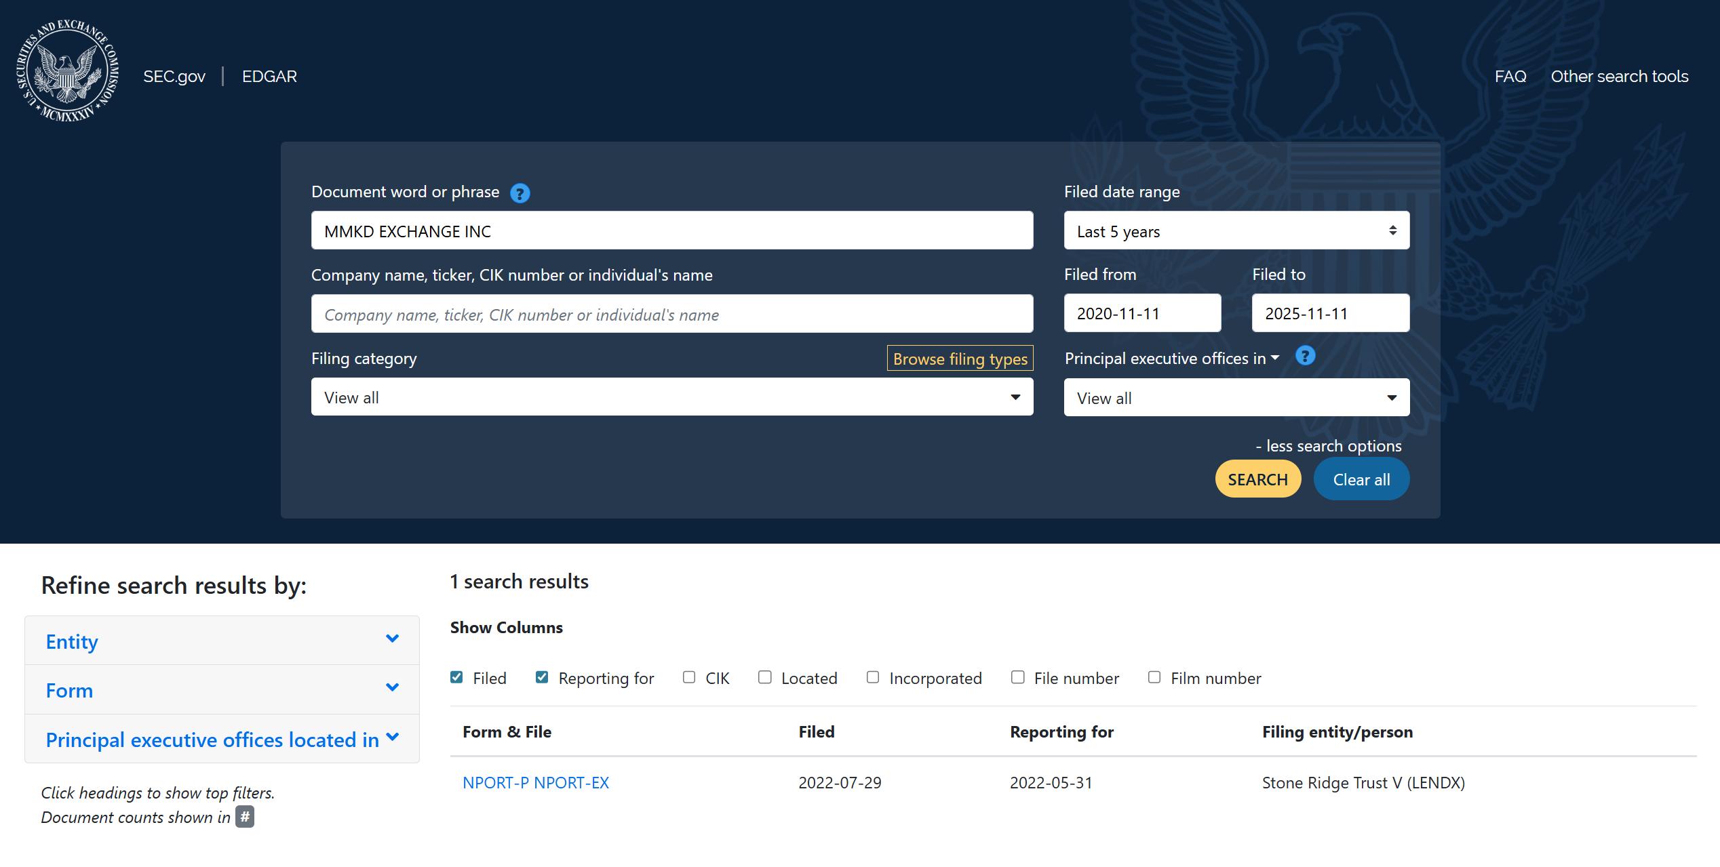Open the EDGAR navigation link
This screenshot has width=1720, height=867.
[269, 77]
